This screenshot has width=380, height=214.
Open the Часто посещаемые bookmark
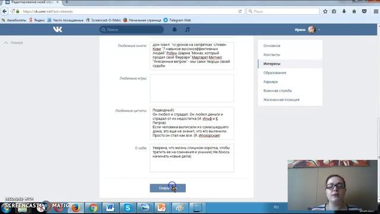[65, 20]
